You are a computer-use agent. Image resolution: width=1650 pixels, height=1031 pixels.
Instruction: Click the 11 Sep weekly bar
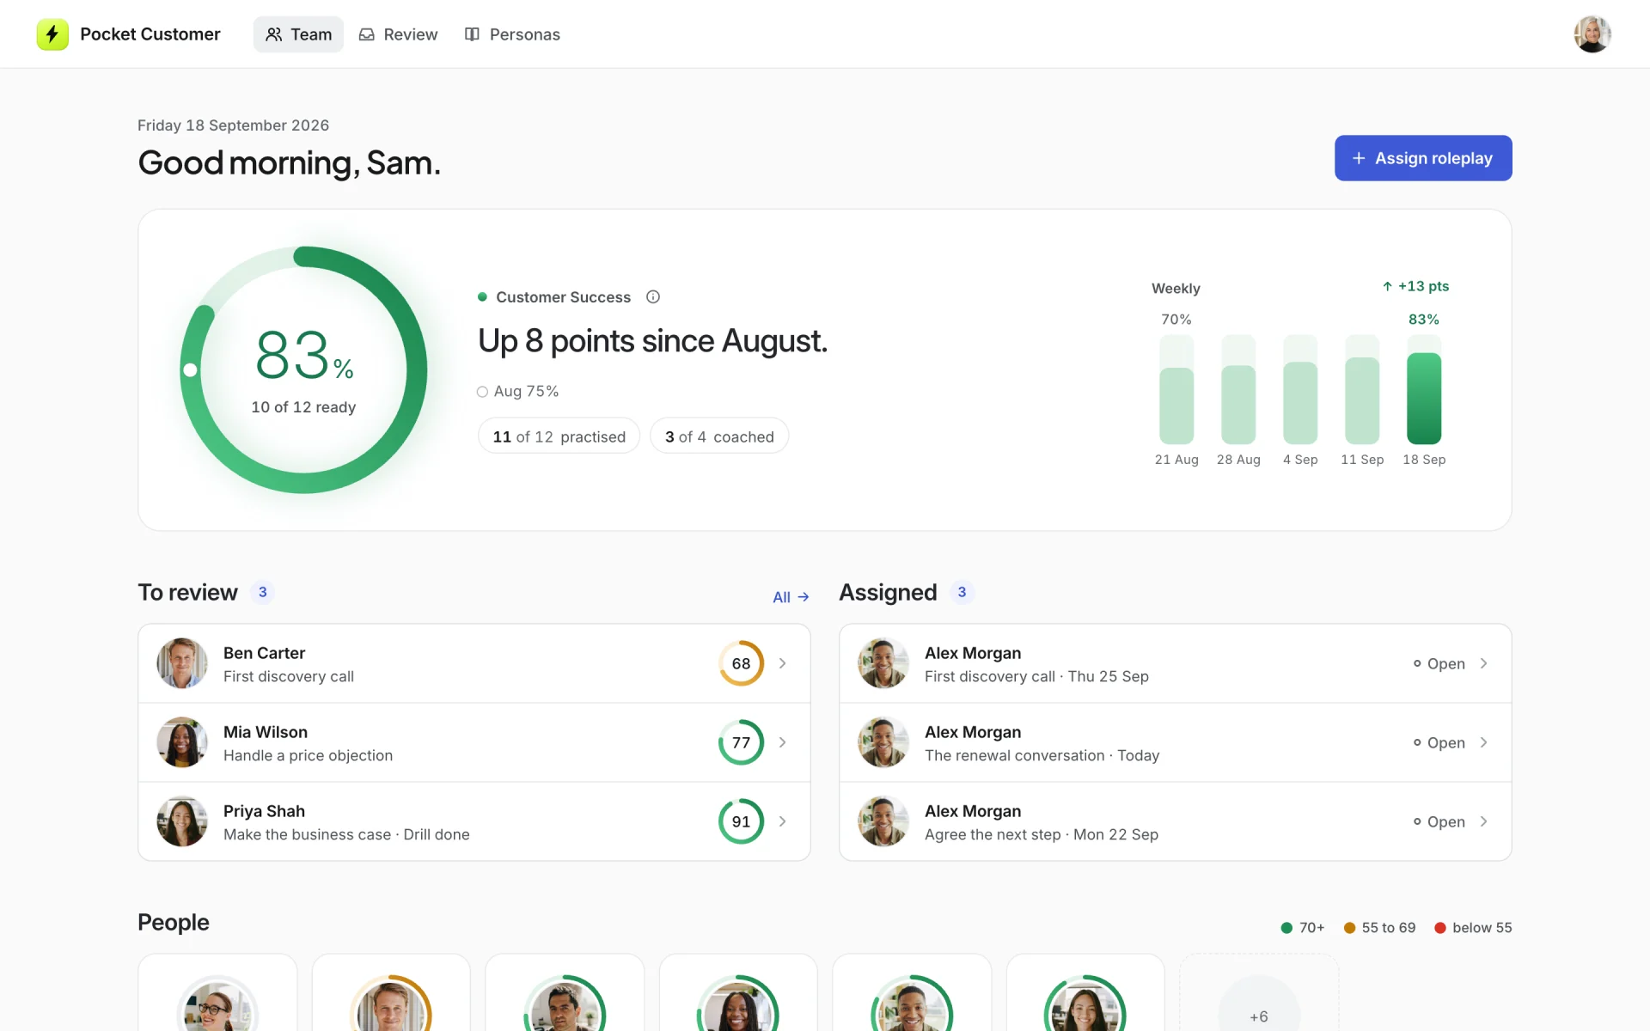pyautogui.click(x=1362, y=389)
